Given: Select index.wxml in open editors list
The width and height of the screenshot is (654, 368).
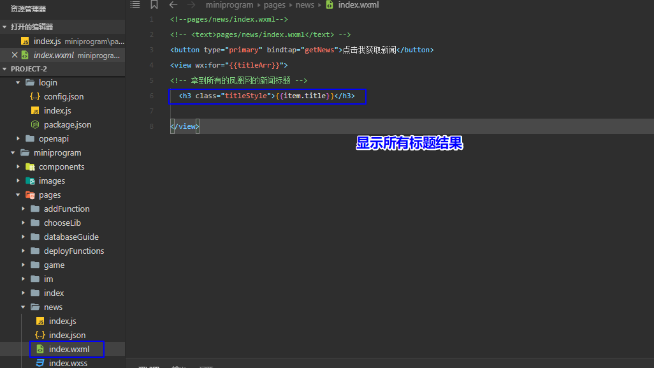Looking at the screenshot, I should (x=62, y=55).
